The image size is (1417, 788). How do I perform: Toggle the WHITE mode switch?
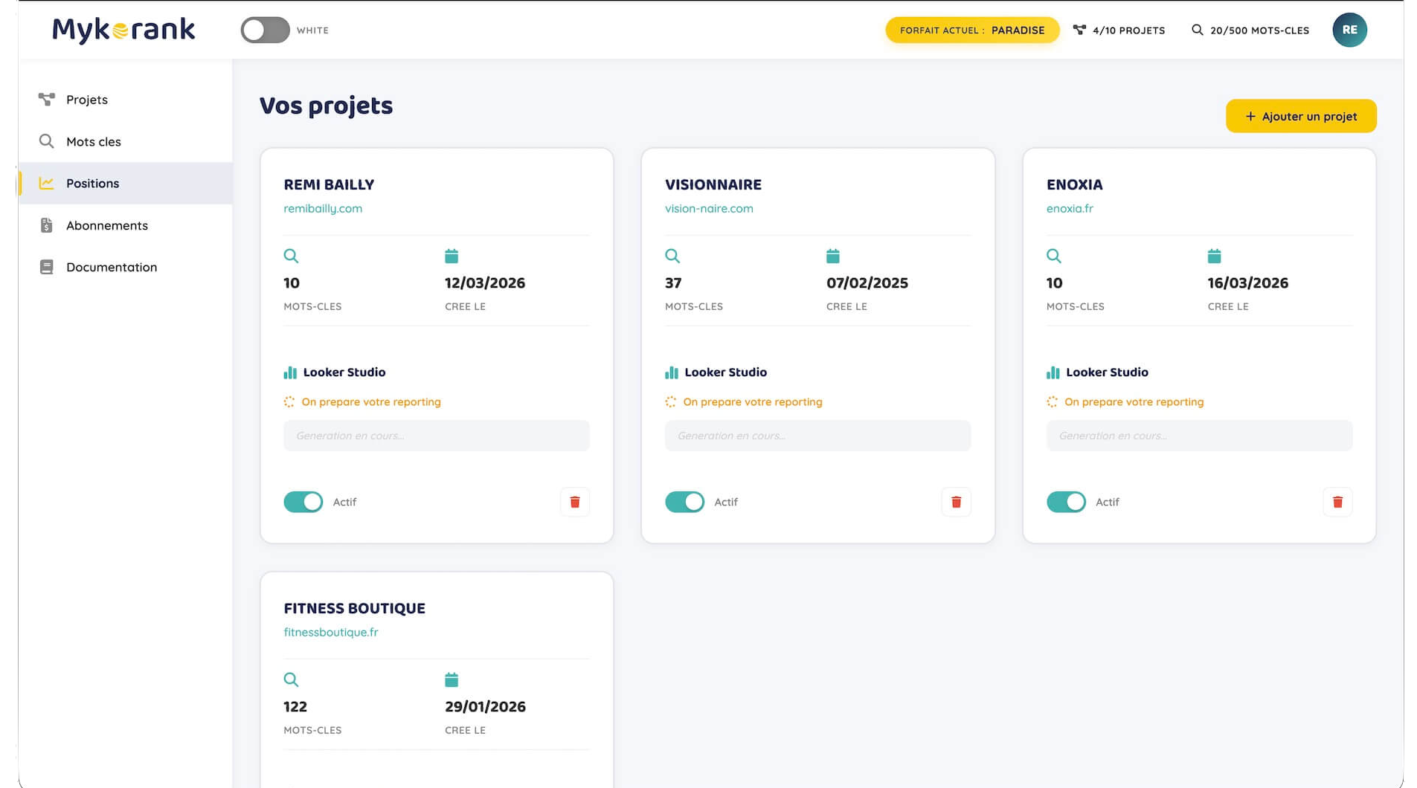[264, 30]
